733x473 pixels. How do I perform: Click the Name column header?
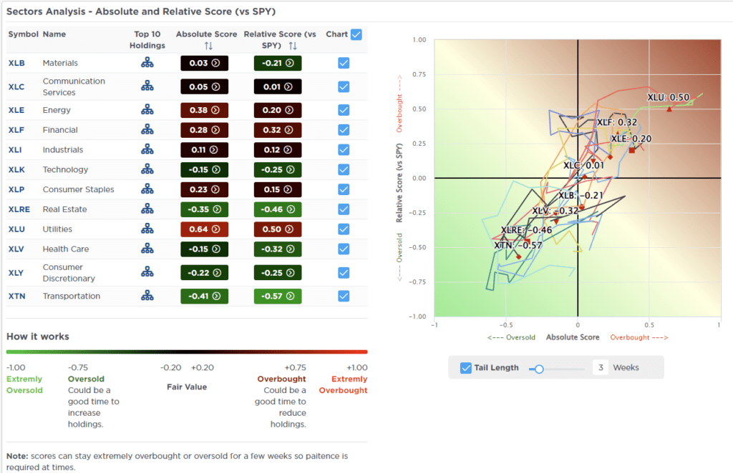(x=54, y=34)
